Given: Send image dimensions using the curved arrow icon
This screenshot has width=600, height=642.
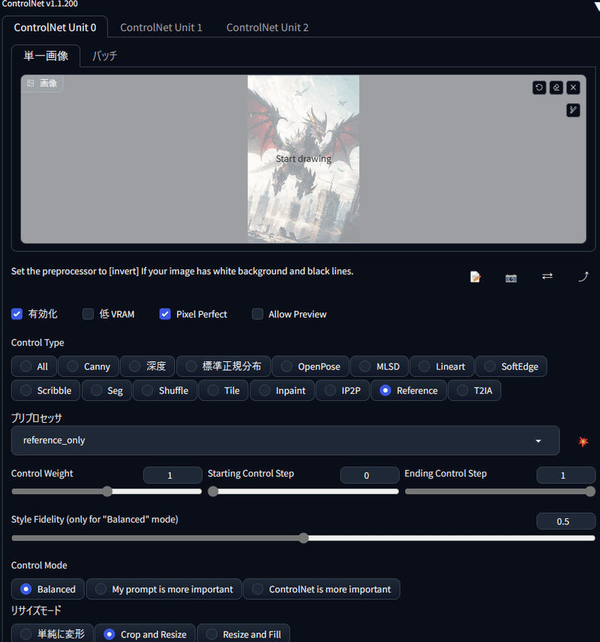Looking at the screenshot, I should 583,276.
